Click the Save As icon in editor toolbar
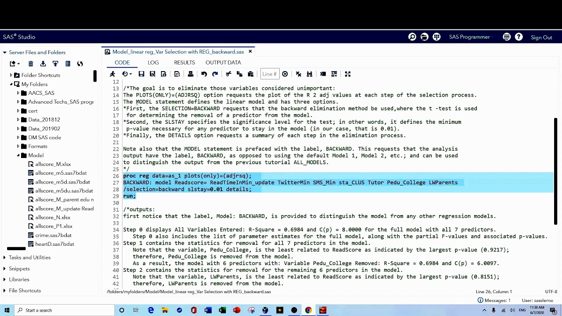 152,74
